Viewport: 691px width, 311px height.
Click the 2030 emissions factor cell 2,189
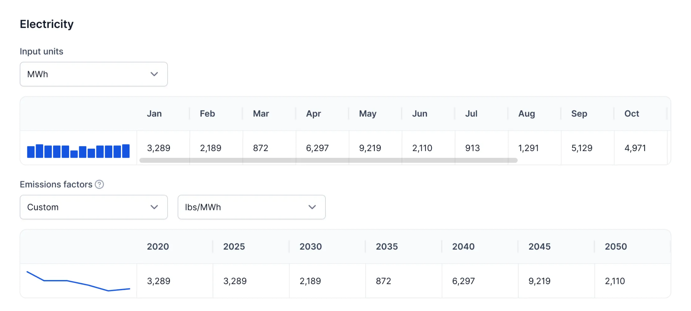click(x=327, y=281)
